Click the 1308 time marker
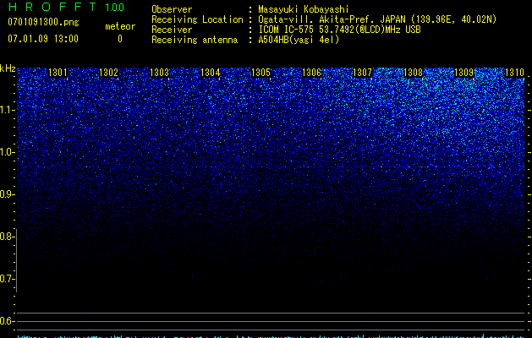Screen dimensions: 532x338 pos(414,73)
